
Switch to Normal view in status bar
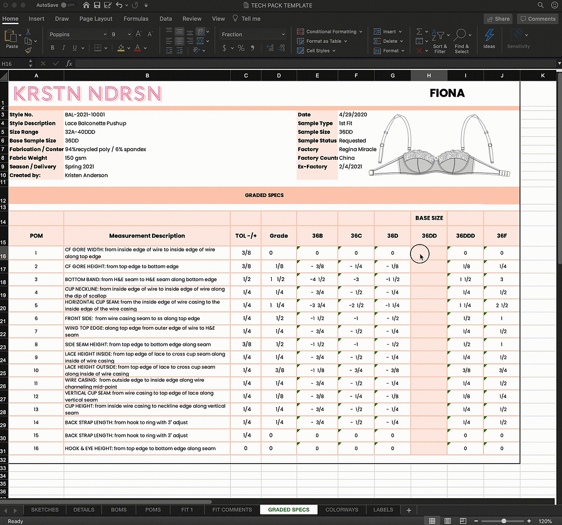click(x=432, y=520)
